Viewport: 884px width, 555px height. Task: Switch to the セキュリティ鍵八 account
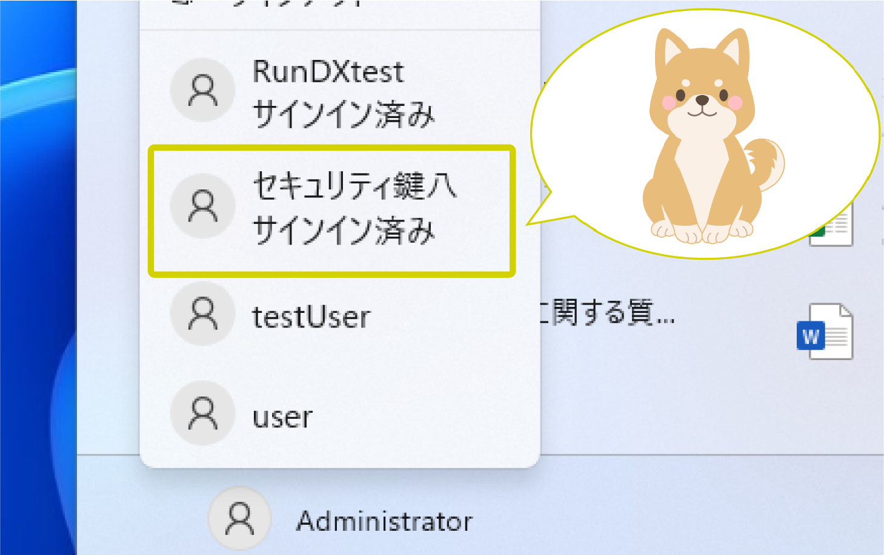[354, 185]
